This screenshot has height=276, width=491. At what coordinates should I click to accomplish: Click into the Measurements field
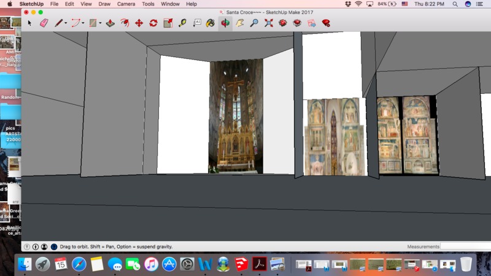465,247
